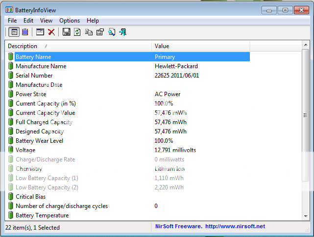
Task: Click the Find magnifier toolbar icon
Action: [112, 32]
